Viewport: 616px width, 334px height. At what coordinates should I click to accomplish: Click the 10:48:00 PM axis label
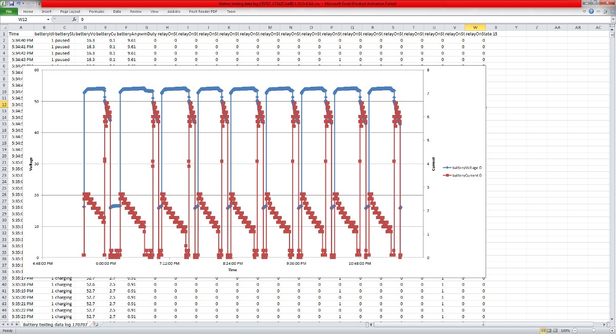coord(359,263)
